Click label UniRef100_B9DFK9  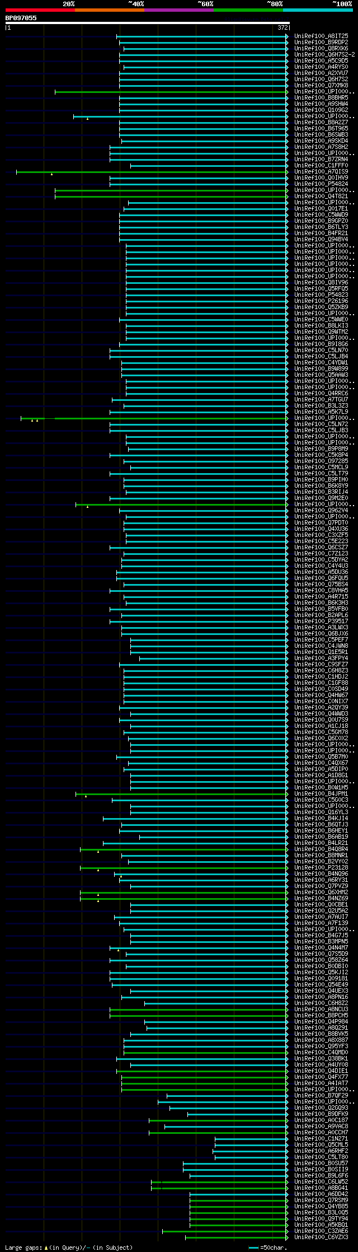pyautogui.click(x=321, y=1114)
